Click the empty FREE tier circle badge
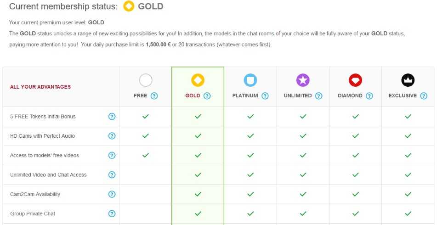The height and width of the screenshot is (225, 437). pyautogui.click(x=146, y=80)
